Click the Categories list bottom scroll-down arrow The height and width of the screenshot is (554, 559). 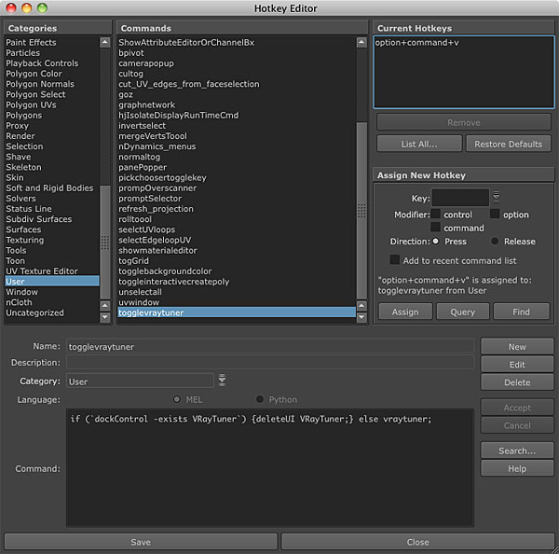pyautogui.click(x=104, y=317)
